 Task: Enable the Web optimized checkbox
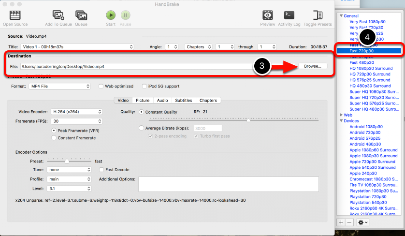(x=101, y=86)
